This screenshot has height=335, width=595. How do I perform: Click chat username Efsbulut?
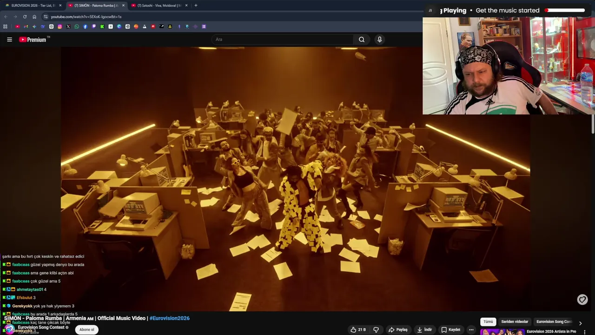pos(25,298)
